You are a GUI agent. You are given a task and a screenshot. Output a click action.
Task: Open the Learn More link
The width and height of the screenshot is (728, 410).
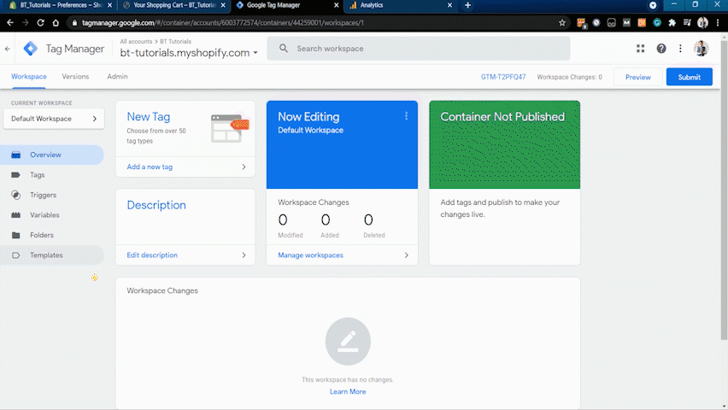tap(348, 391)
